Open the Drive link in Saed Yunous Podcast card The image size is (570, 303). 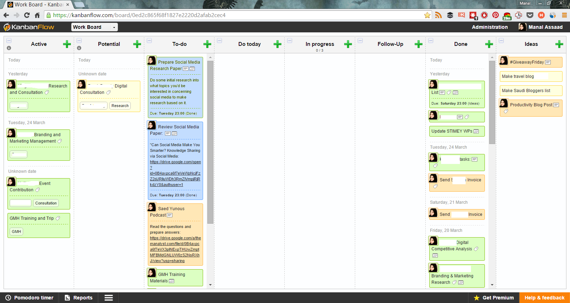(175, 249)
